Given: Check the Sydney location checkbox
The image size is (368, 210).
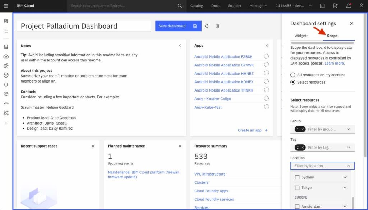Looking at the screenshot, I should (297, 177).
